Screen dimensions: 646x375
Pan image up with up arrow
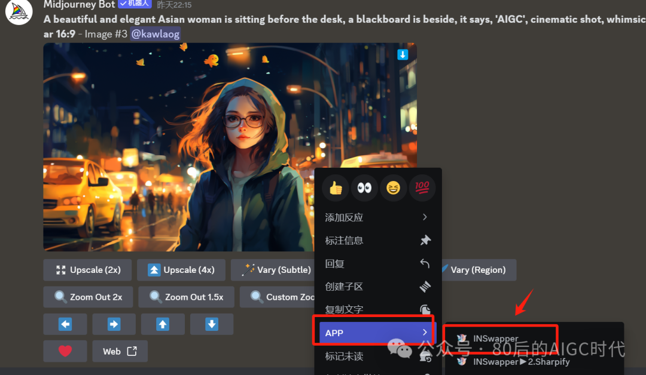[163, 324]
